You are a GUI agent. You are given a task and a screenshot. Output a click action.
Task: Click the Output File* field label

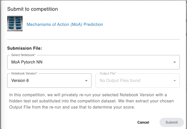[x=108, y=73]
